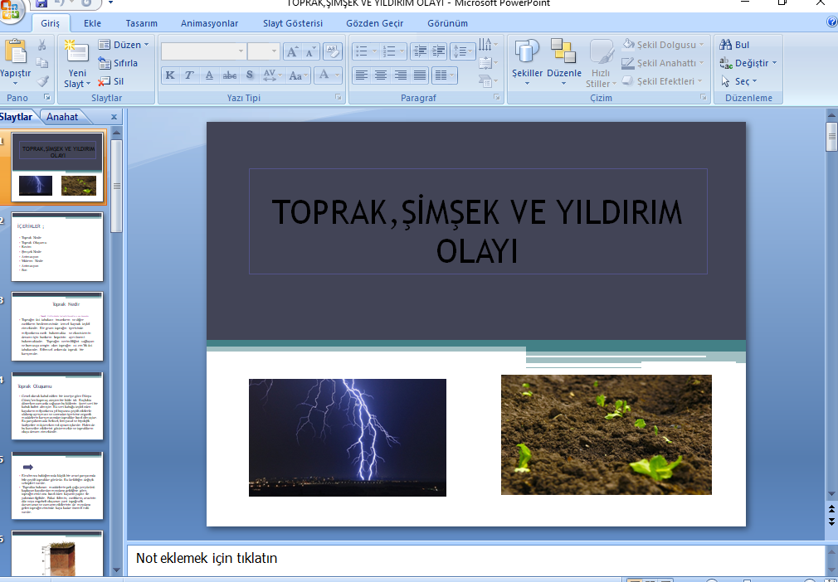
Task: Select slide 3 Toprak Nedir thumbnail
Action: coord(57,327)
